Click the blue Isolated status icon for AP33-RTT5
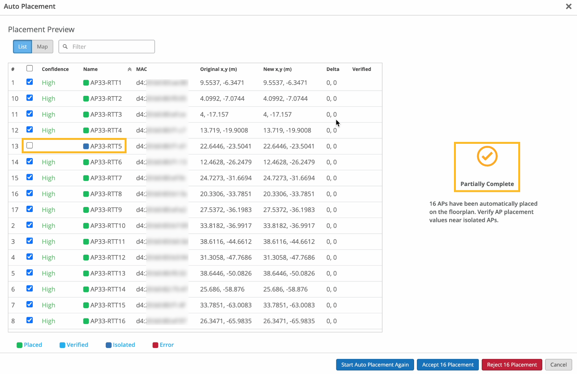The image size is (577, 374). tap(86, 146)
